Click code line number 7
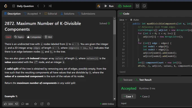The height and width of the screenshot is (108, 192). [124, 40]
